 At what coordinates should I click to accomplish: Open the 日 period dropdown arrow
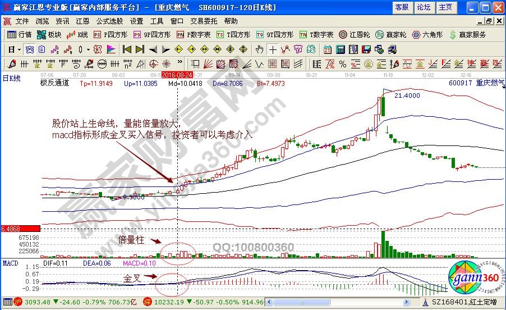pyautogui.click(x=19, y=49)
